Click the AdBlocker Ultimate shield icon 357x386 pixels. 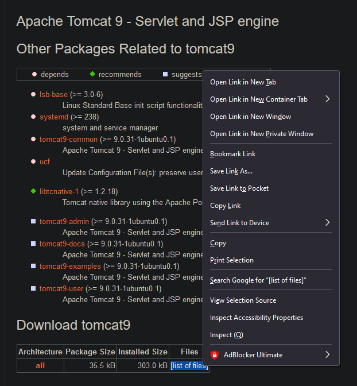[x=215, y=355]
